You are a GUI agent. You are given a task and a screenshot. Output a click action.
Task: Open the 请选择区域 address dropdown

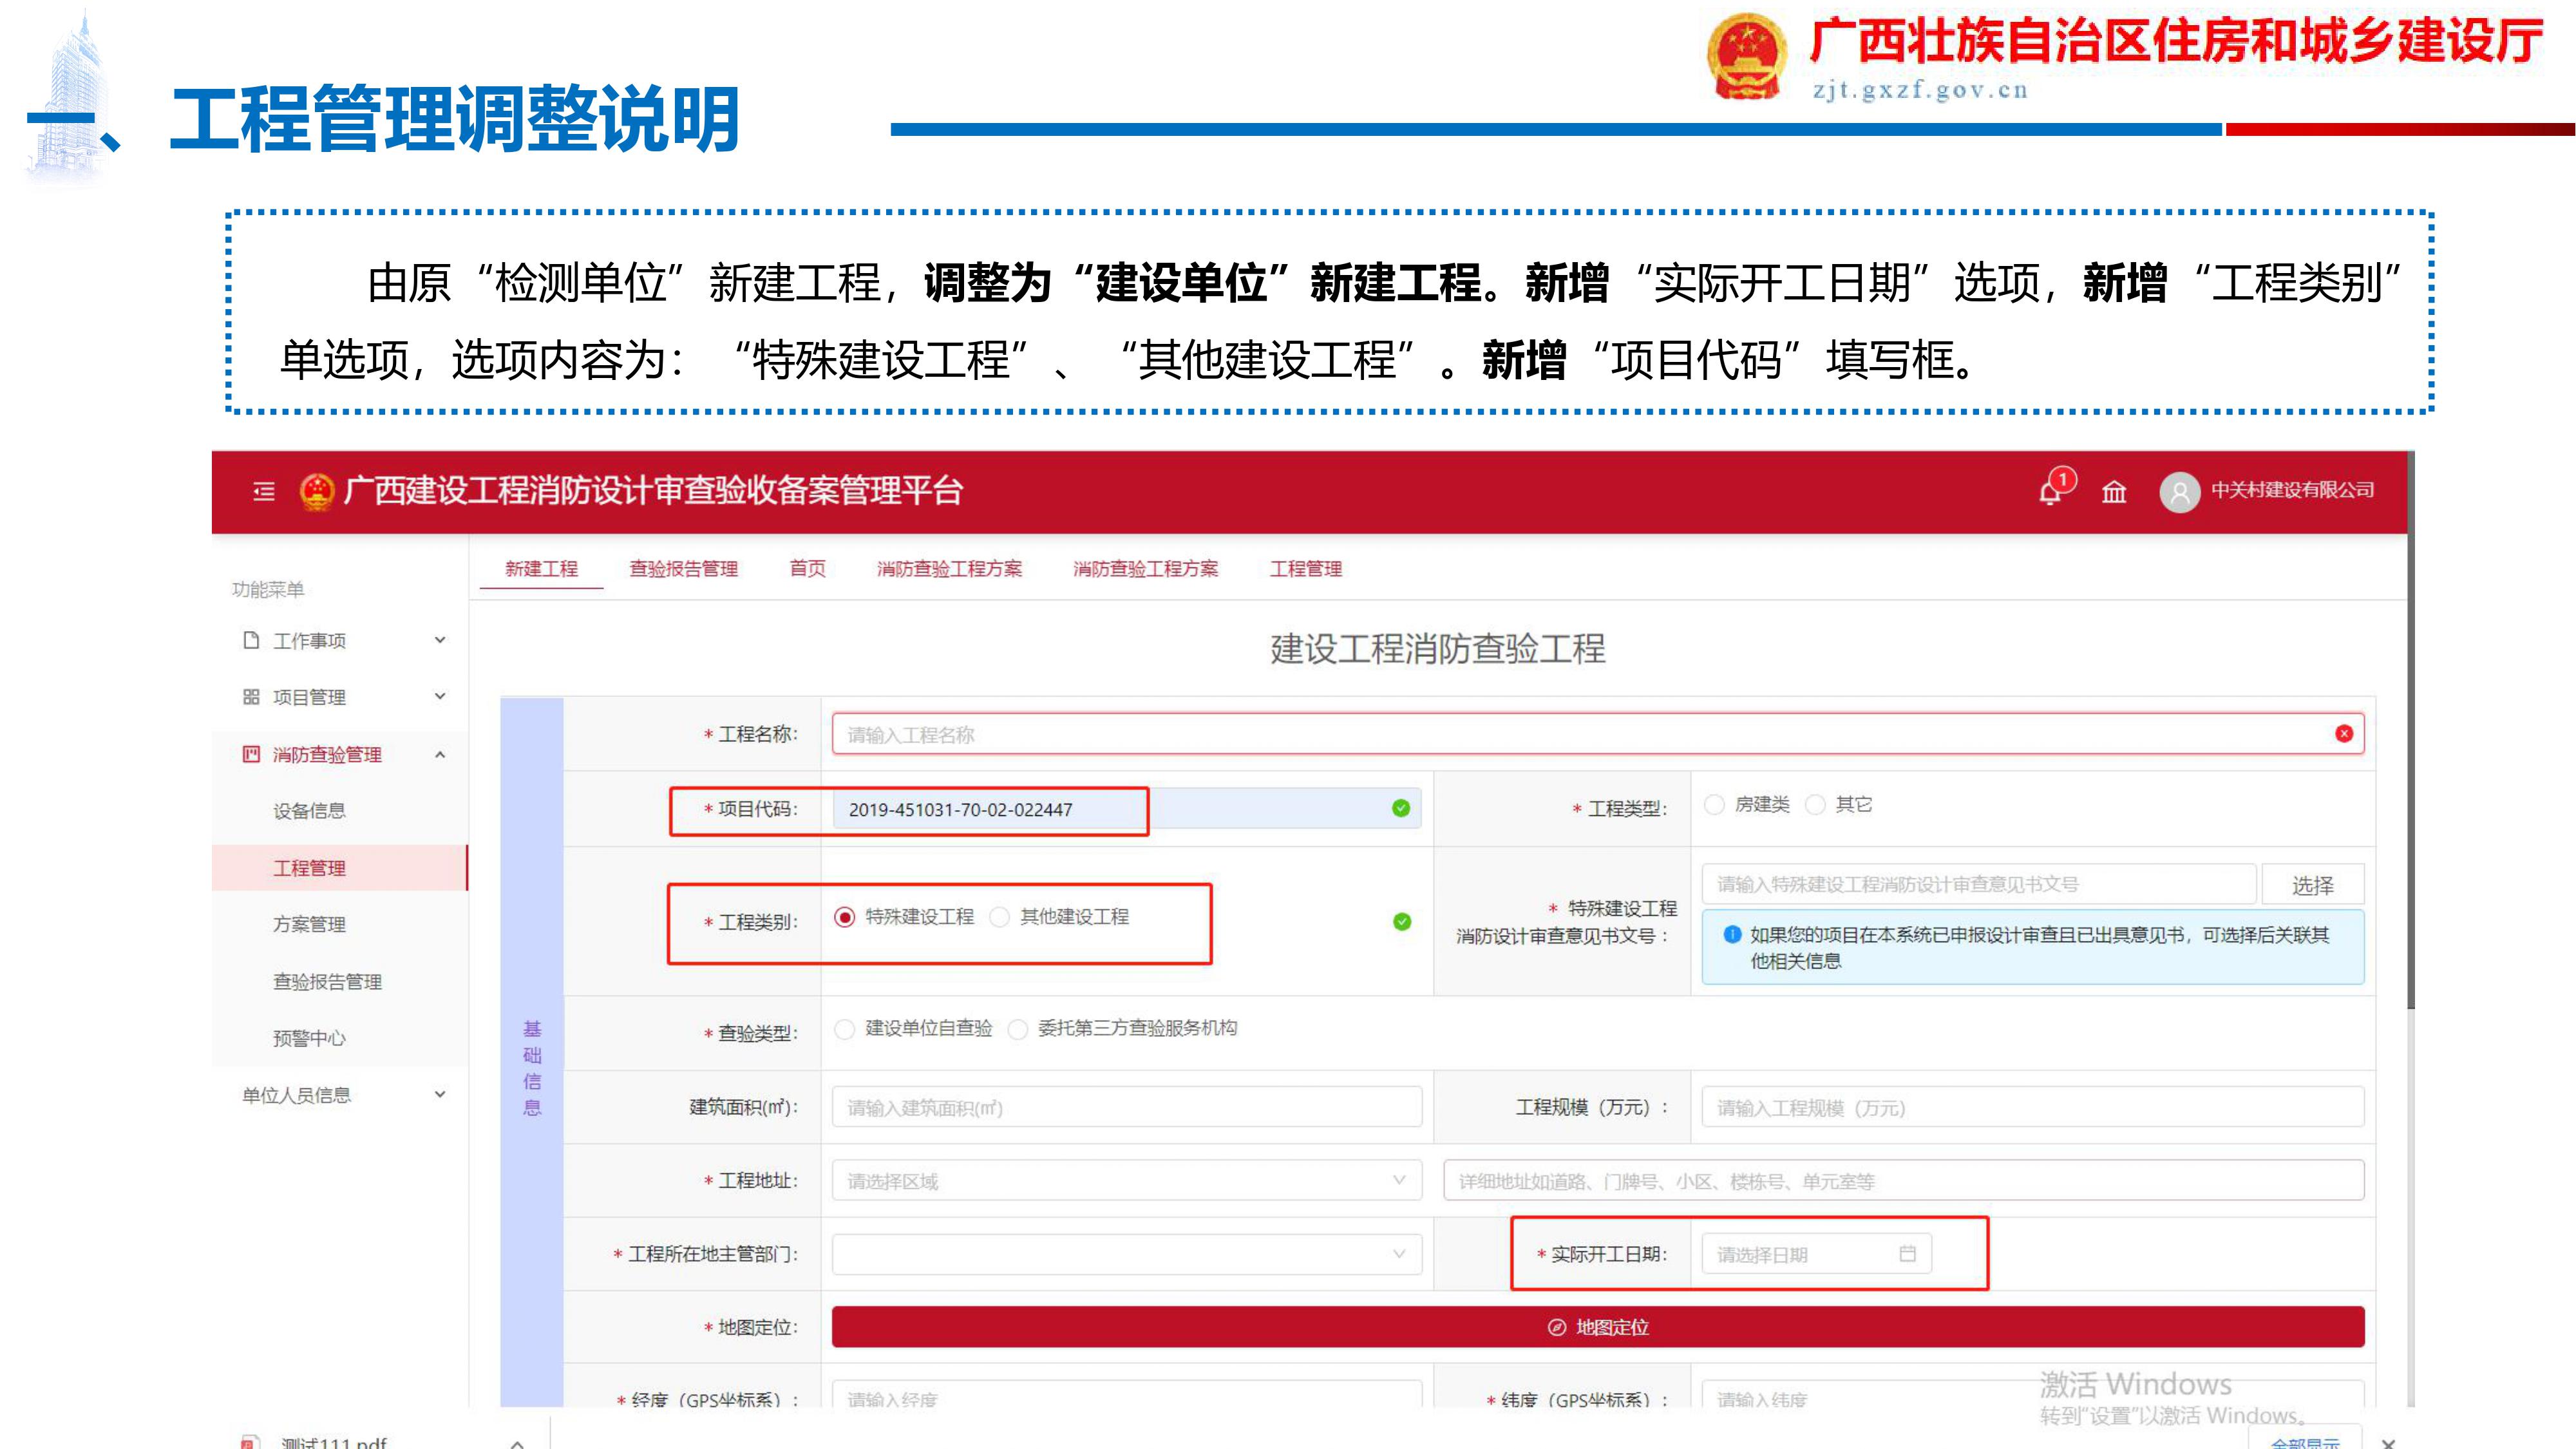pyautogui.click(x=1126, y=1181)
